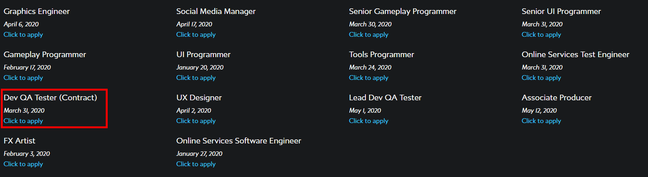Viewport: 648px width, 177px height.
Task: Apply for the Senior UI Programmer role
Action: pos(541,35)
